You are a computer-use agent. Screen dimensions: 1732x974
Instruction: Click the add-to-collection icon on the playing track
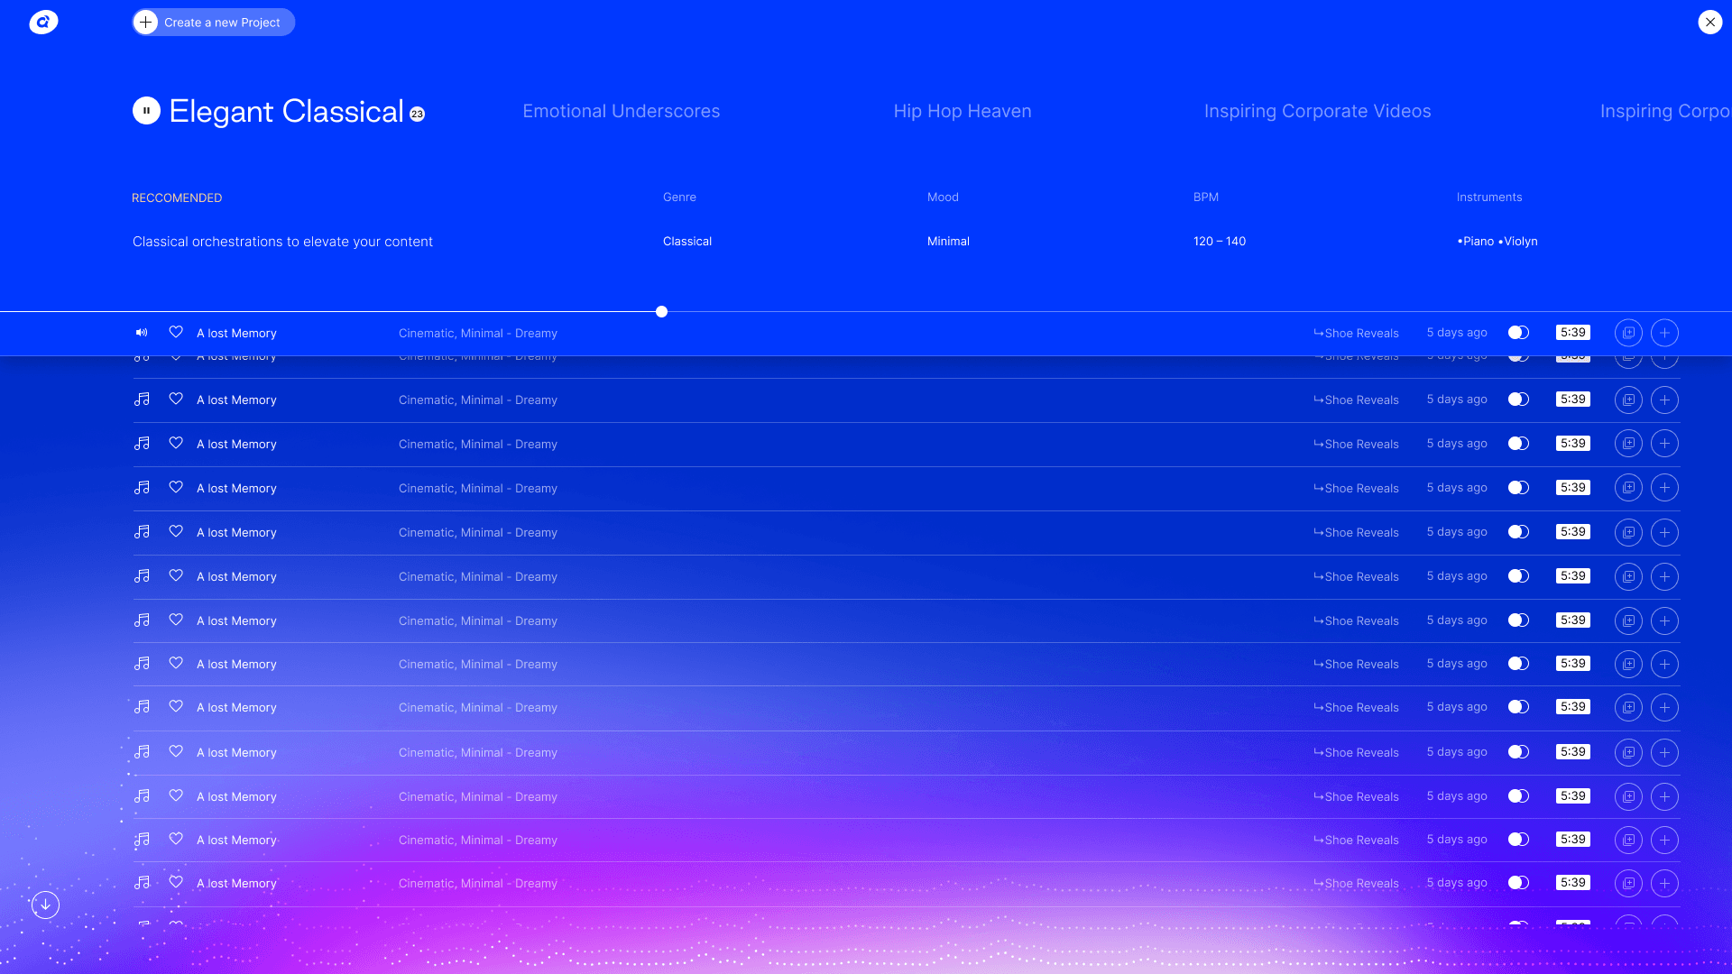pos(1628,333)
